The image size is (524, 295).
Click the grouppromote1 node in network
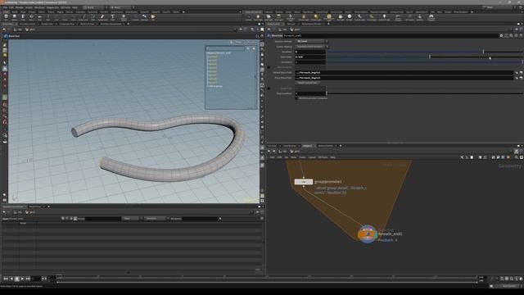[304, 182]
